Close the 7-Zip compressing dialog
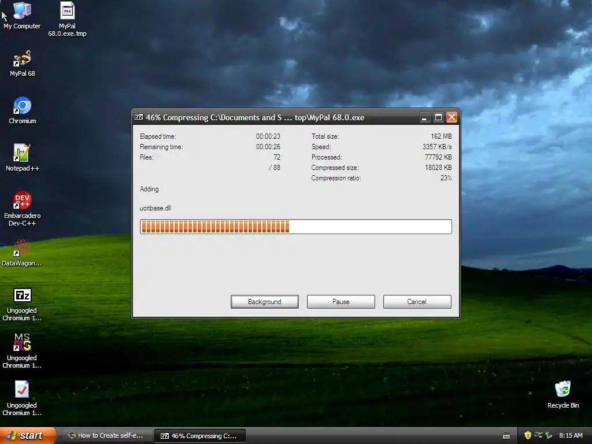Image resolution: width=592 pixels, height=444 pixels. 452,117
